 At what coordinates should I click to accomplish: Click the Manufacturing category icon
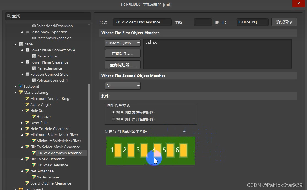[21, 92]
